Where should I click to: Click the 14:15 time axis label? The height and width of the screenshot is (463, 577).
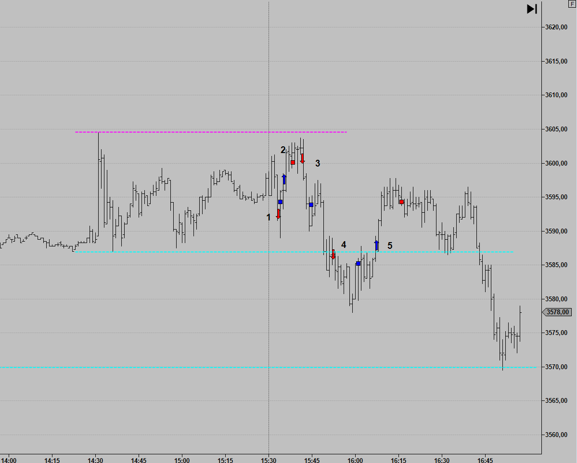pyautogui.click(x=52, y=460)
